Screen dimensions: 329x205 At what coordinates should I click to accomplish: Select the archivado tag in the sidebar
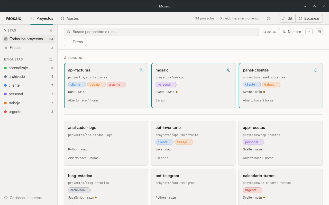(29, 77)
